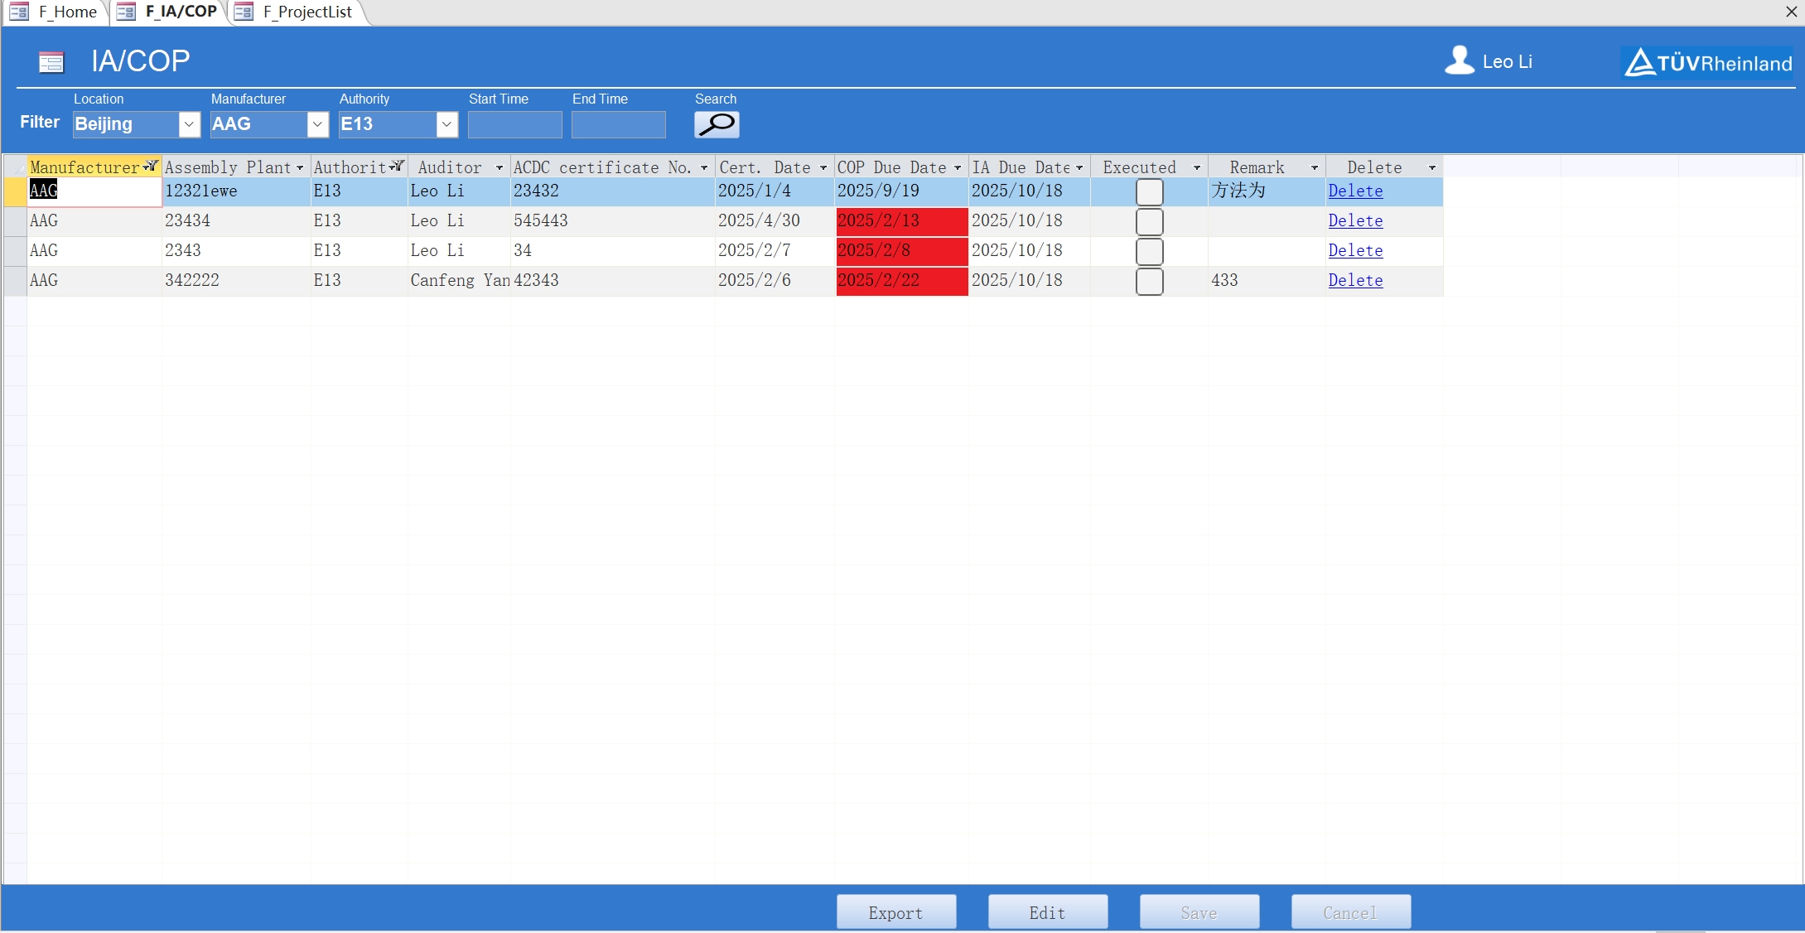This screenshot has width=1805, height=933.
Task: Click the End Time input field
Action: [x=619, y=124]
